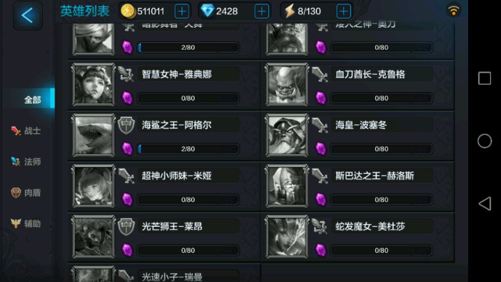Image resolution: width=501 pixels, height=282 pixels.
Task: Add energy via plus beside 8/130
Action: (343, 12)
